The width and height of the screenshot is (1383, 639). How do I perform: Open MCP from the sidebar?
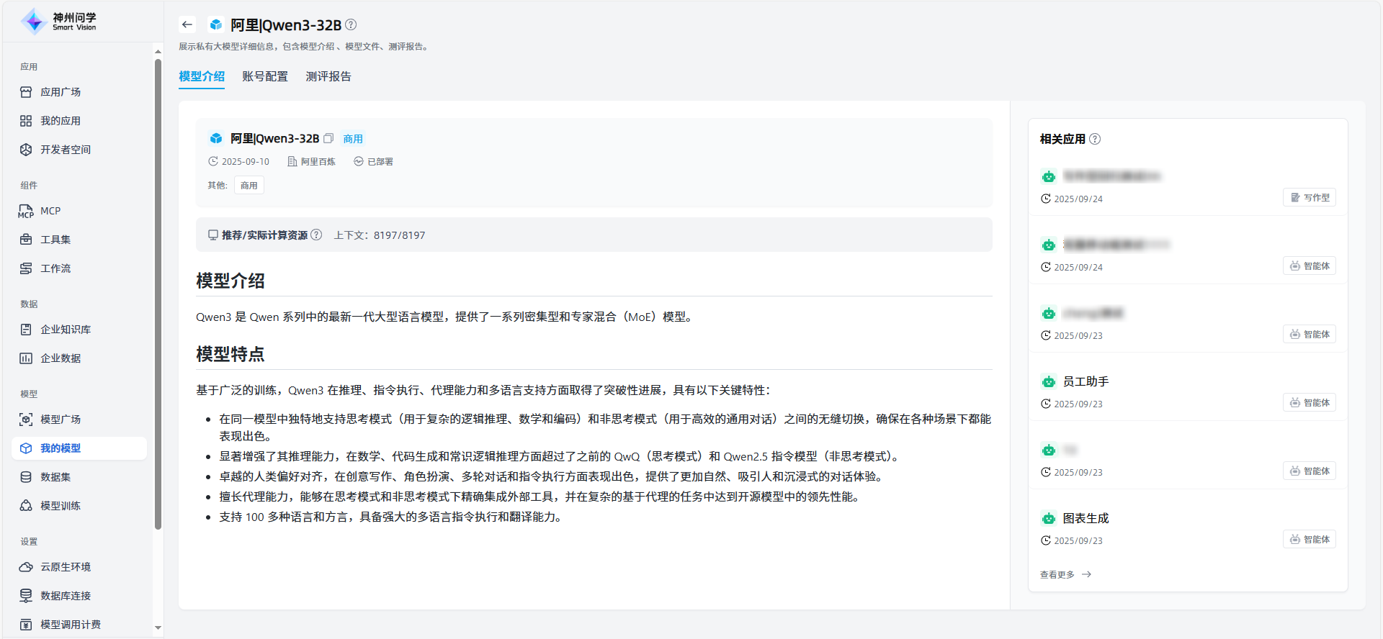coord(50,211)
